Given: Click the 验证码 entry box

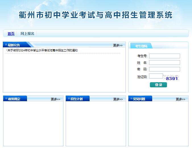Looking at the screenshot, I should (156, 76).
